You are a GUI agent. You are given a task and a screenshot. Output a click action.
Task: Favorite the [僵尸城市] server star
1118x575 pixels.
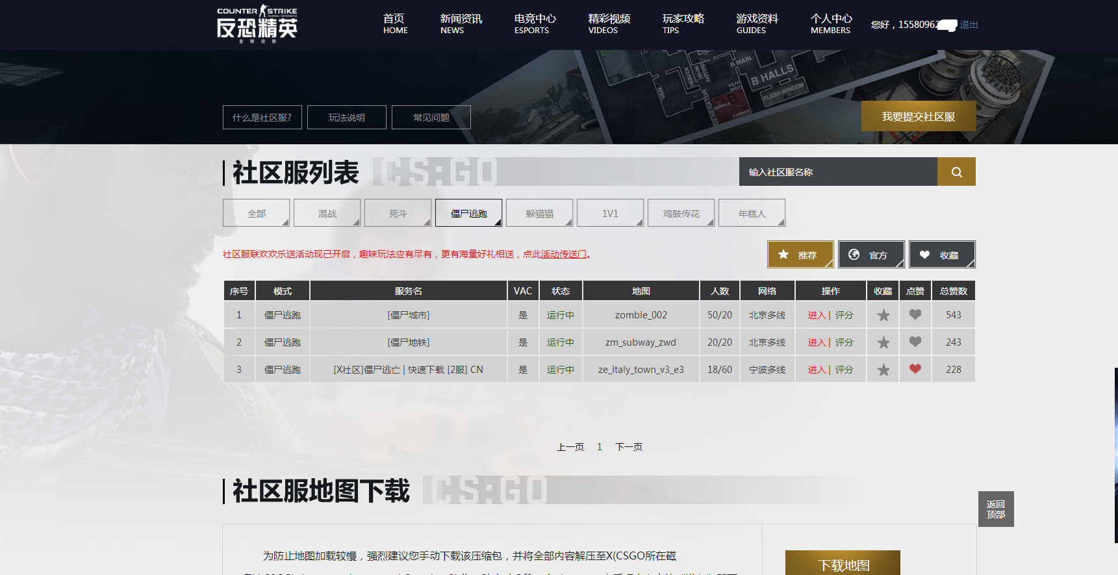tap(883, 315)
